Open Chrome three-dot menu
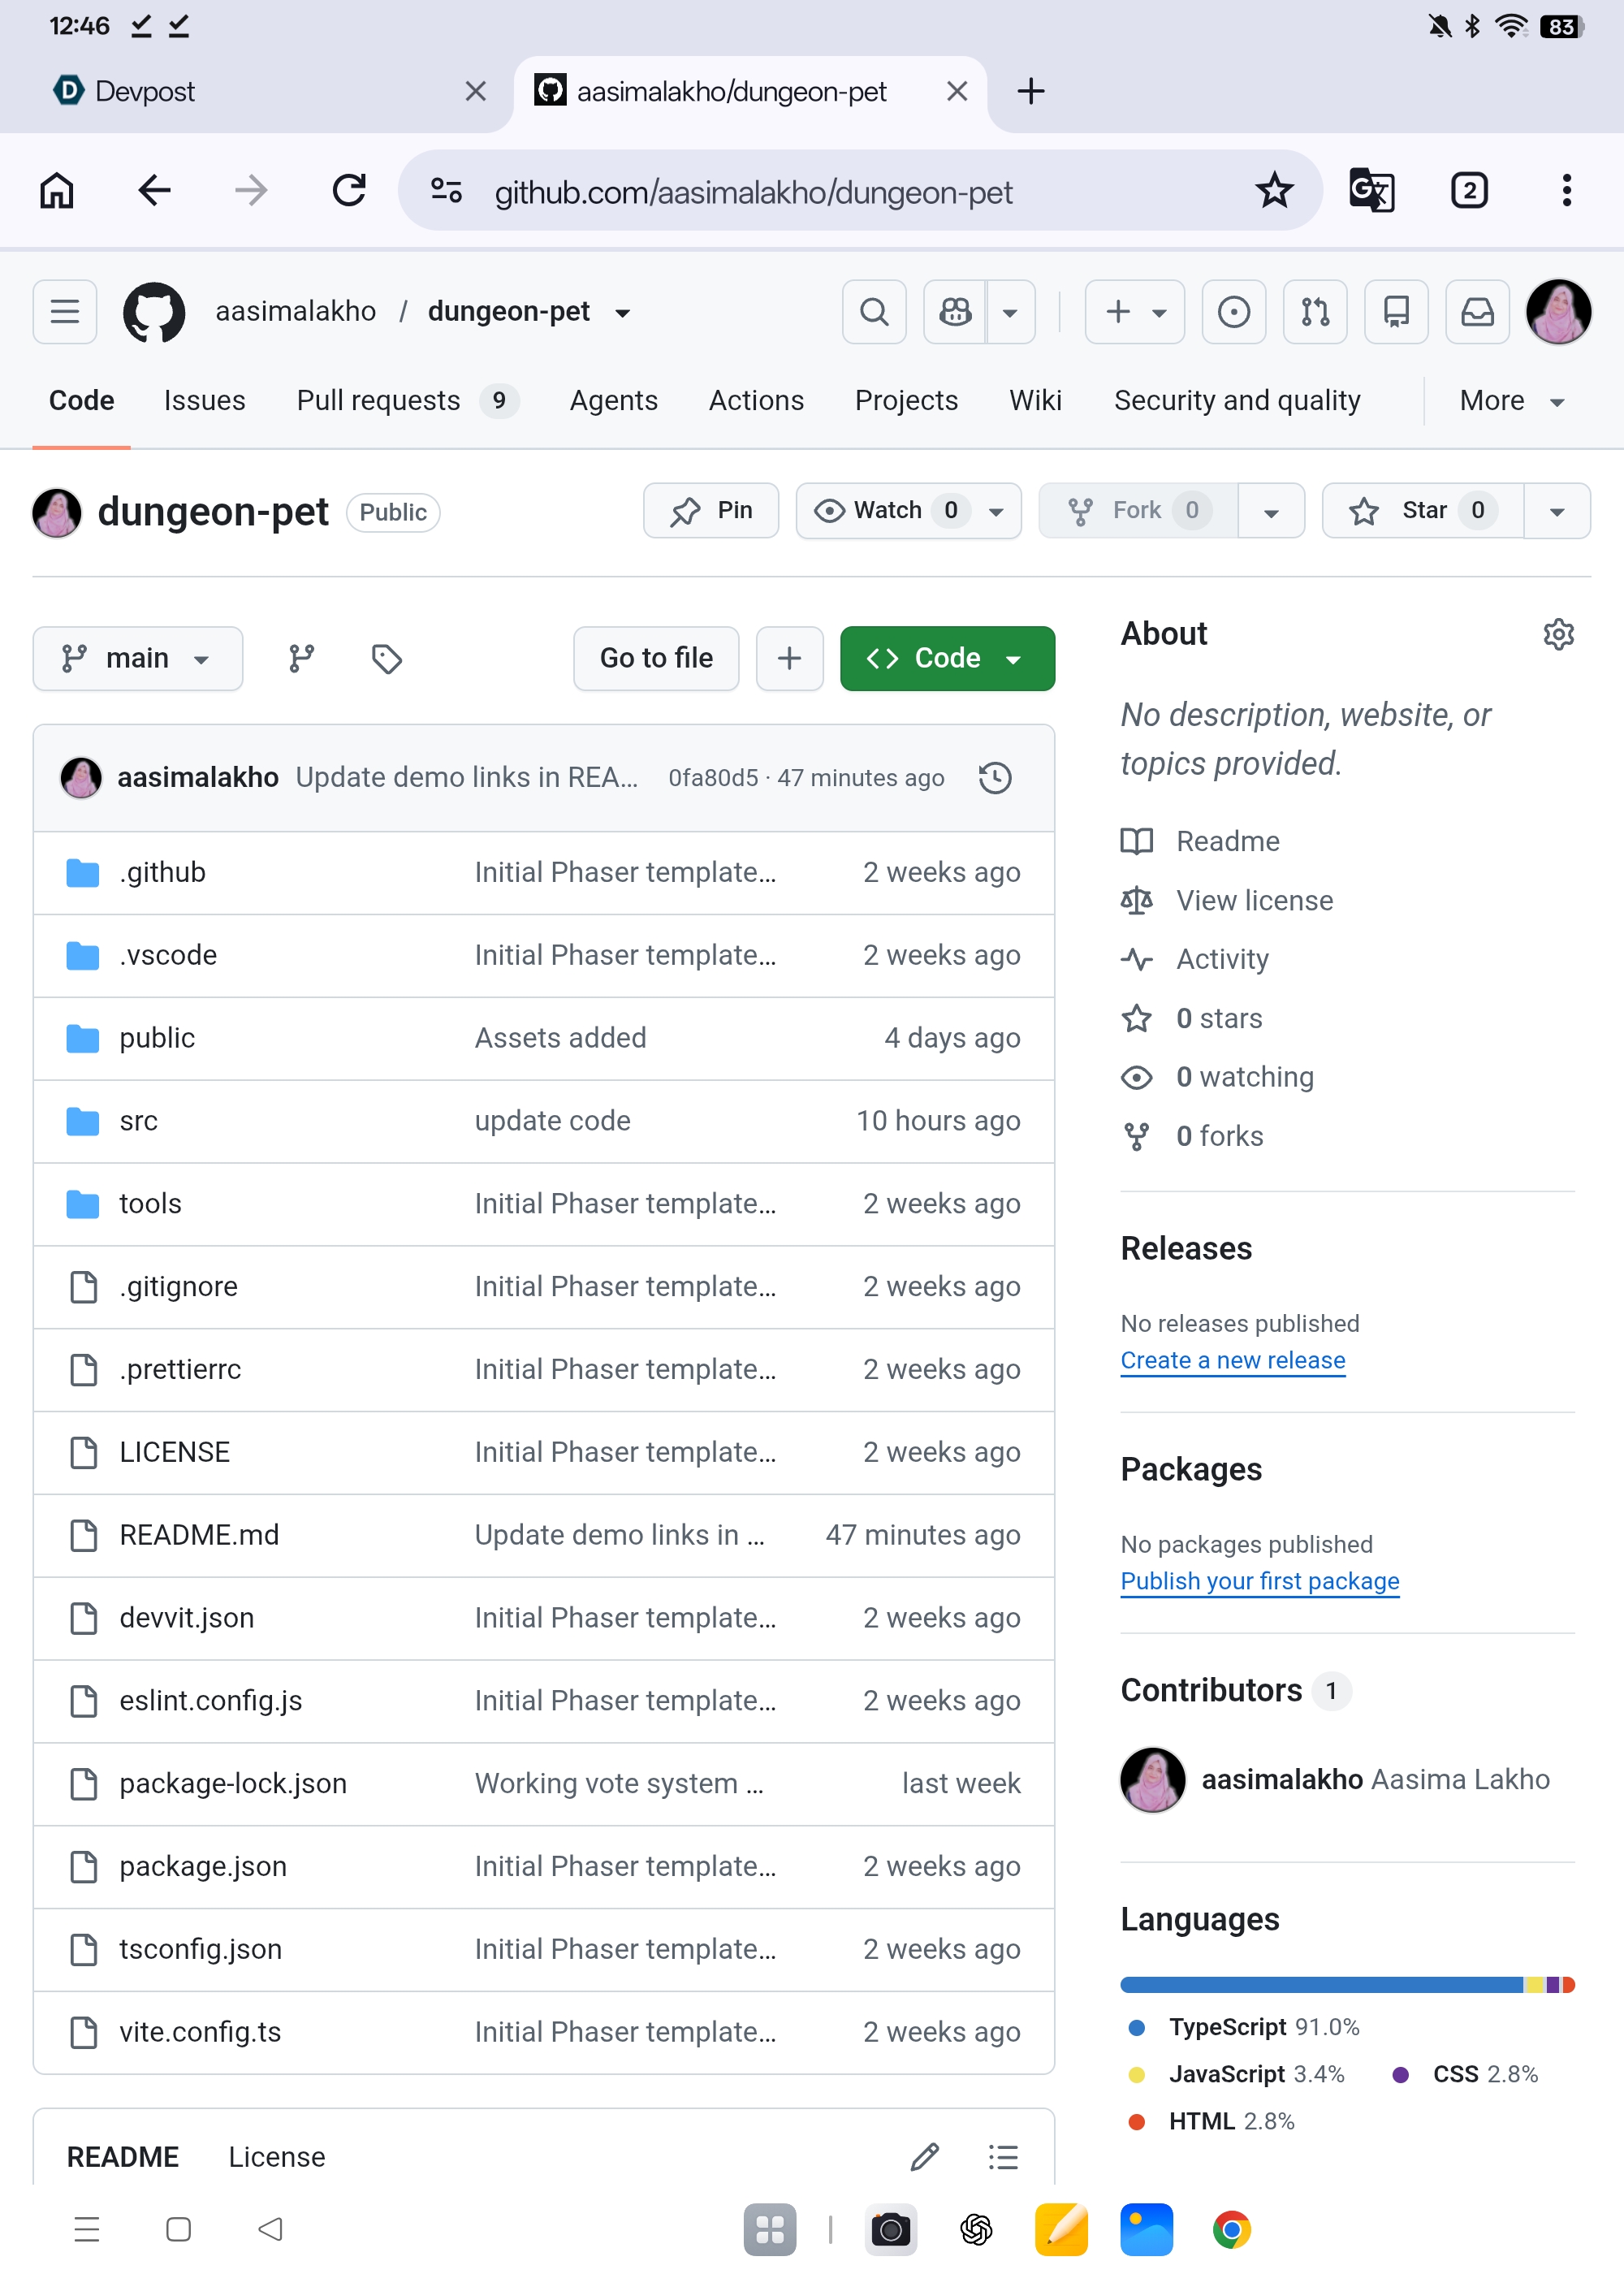1624x2274 pixels. (x=1566, y=190)
